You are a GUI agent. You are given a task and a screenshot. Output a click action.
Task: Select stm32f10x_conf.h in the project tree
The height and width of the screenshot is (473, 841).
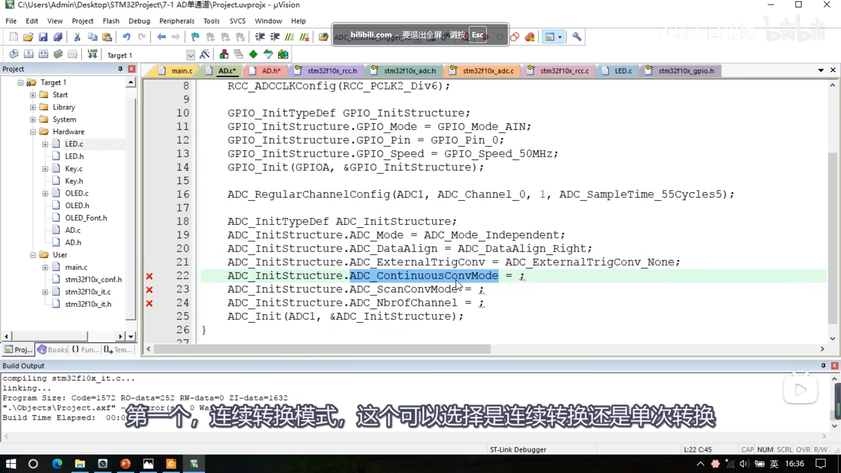click(93, 279)
